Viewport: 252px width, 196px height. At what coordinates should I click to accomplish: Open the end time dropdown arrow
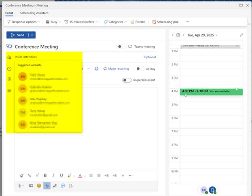pos(89,69)
